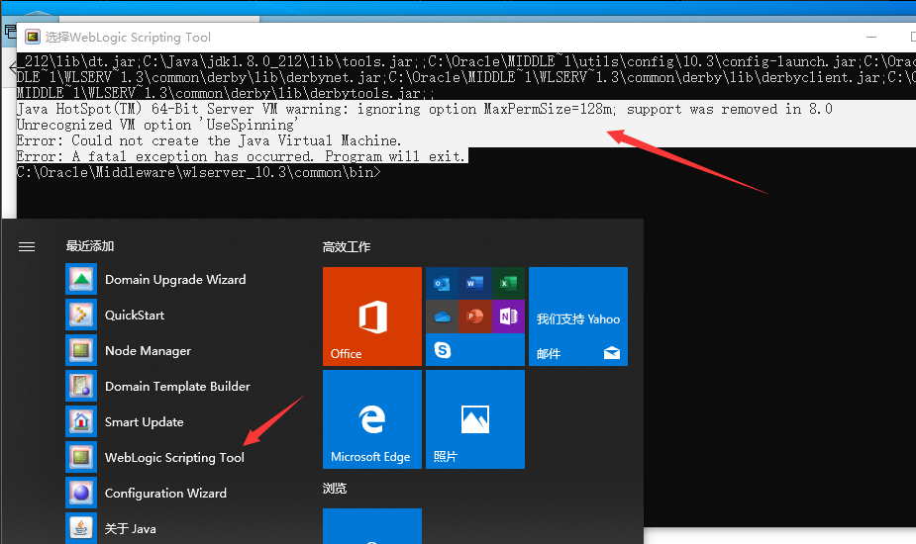Open Outlook in the Office tile group
Screen dimensions: 916x544
pos(443,284)
